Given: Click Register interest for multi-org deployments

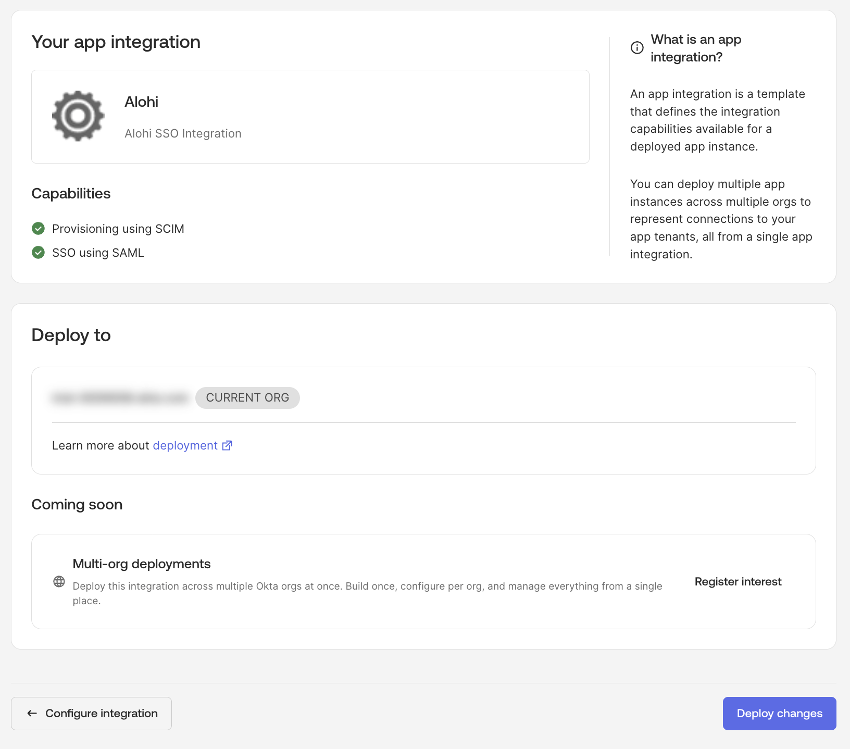Looking at the screenshot, I should [x=738, y=582].
